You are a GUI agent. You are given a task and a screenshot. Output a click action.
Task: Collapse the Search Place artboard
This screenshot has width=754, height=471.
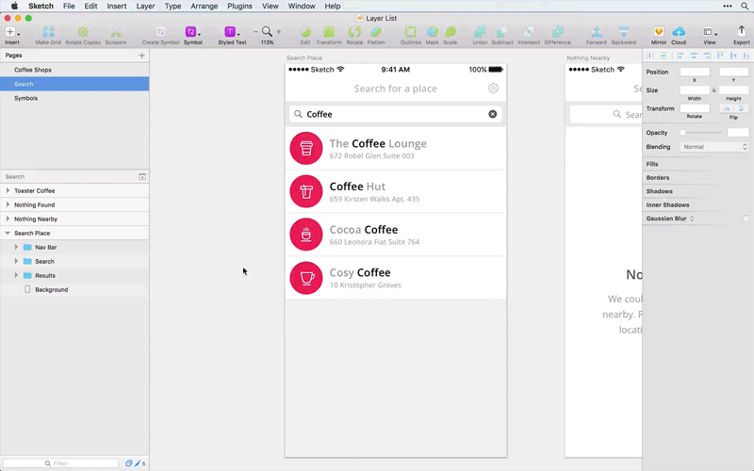pyautogui.click(x=8, y=234)
